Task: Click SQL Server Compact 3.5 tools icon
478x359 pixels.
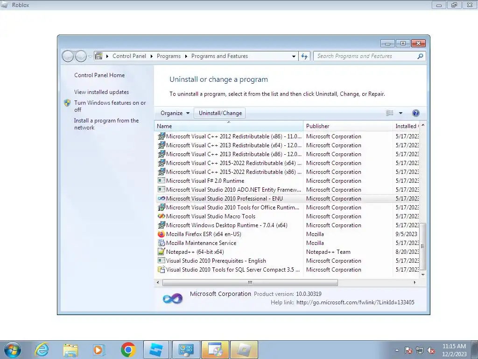Action: coord(161,270)
